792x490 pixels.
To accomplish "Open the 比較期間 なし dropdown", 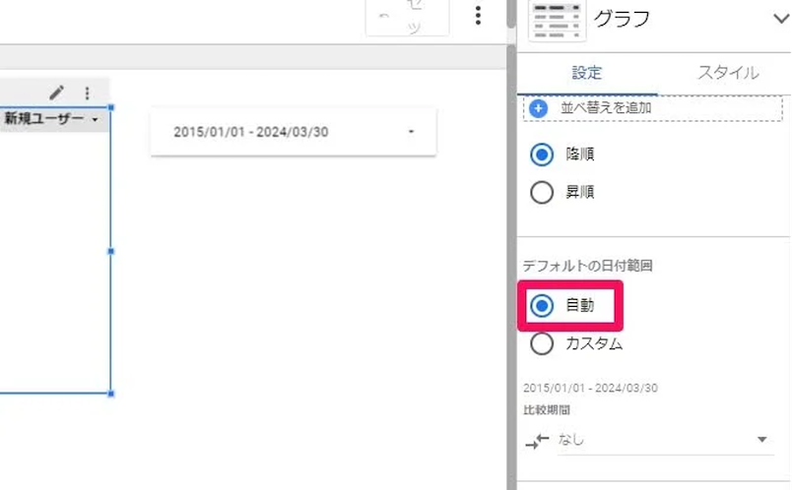I will click(665, 440).
